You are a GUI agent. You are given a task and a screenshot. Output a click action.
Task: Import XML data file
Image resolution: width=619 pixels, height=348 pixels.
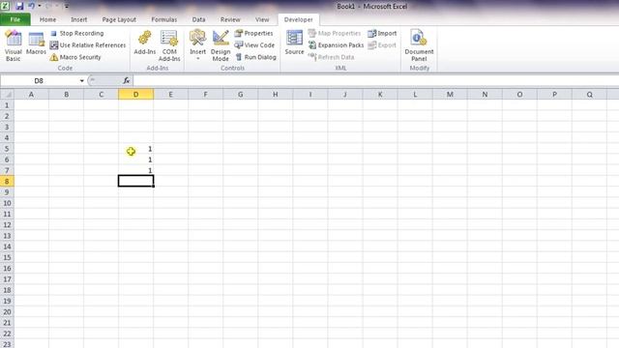point(382,34)
